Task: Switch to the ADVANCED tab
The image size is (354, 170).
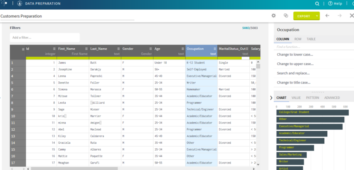Action: (332, 98)
